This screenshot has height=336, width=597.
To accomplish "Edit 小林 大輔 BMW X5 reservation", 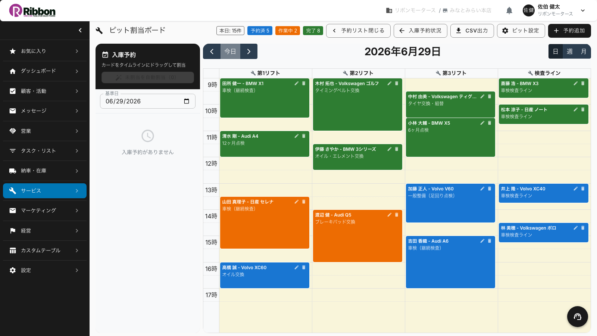I will (482, 123).
